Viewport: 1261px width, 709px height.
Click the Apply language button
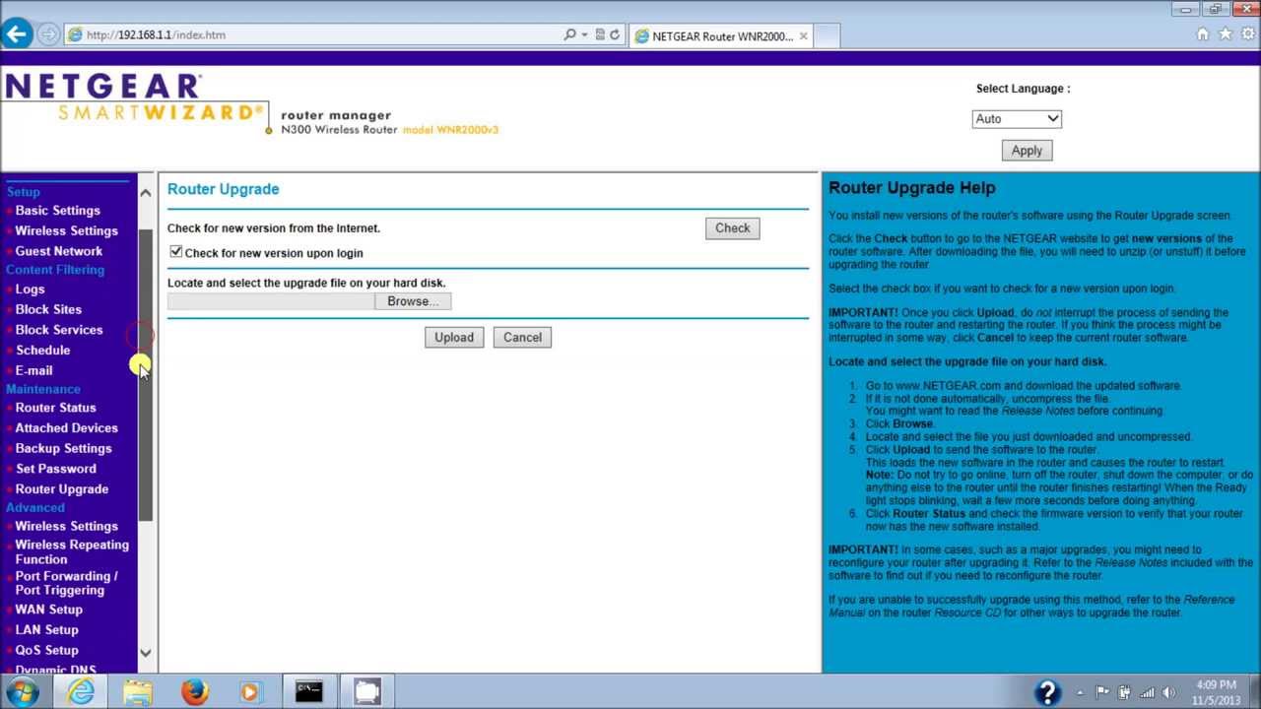[1027, 151]
